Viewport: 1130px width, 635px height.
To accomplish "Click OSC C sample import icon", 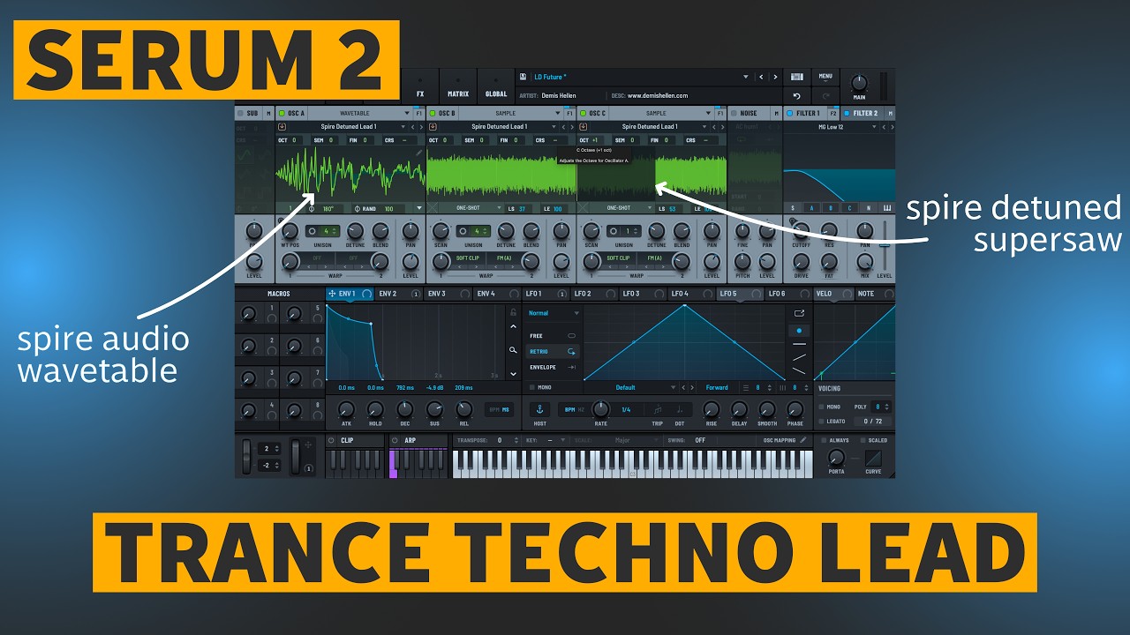I will 584,126.
